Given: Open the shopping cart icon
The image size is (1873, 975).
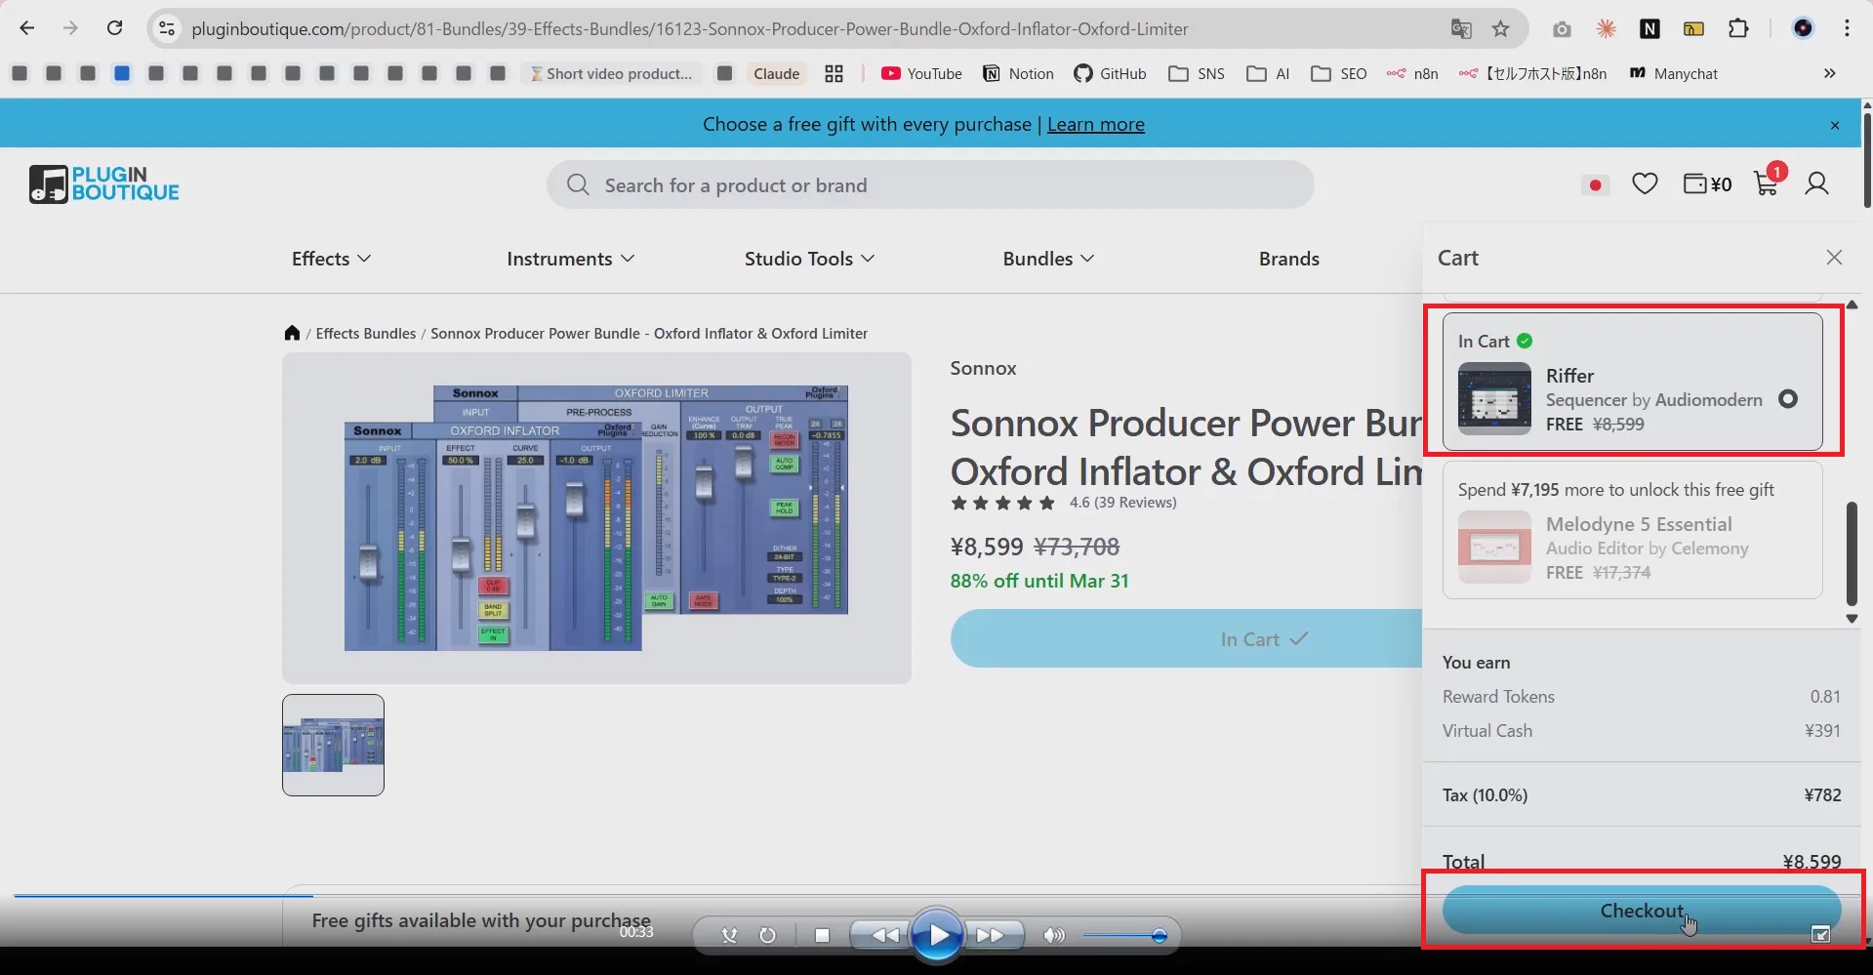Looking at the screenshot, I should pyautogui.click(x=1766, y=183).
